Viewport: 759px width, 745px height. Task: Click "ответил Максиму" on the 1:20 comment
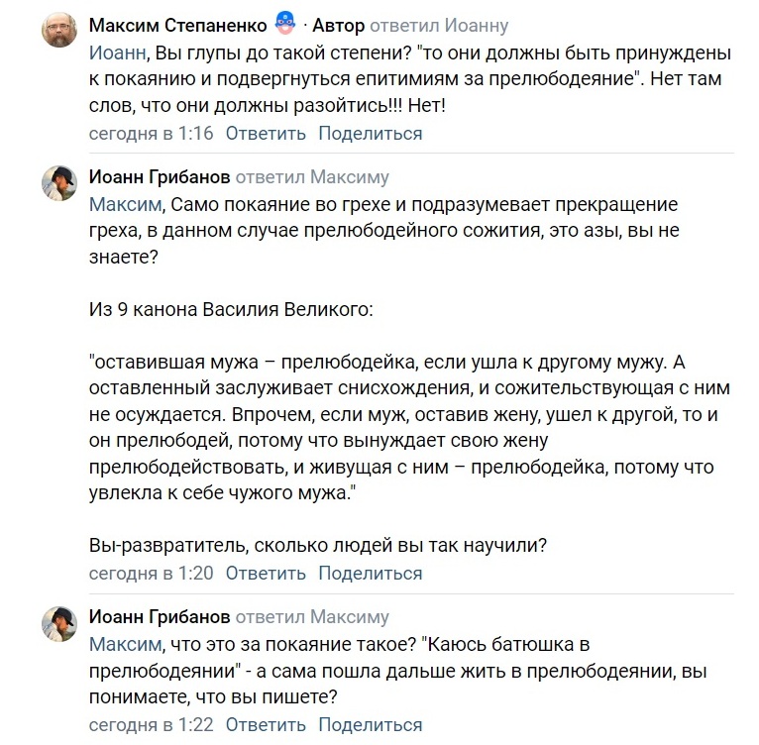point(312,177)
